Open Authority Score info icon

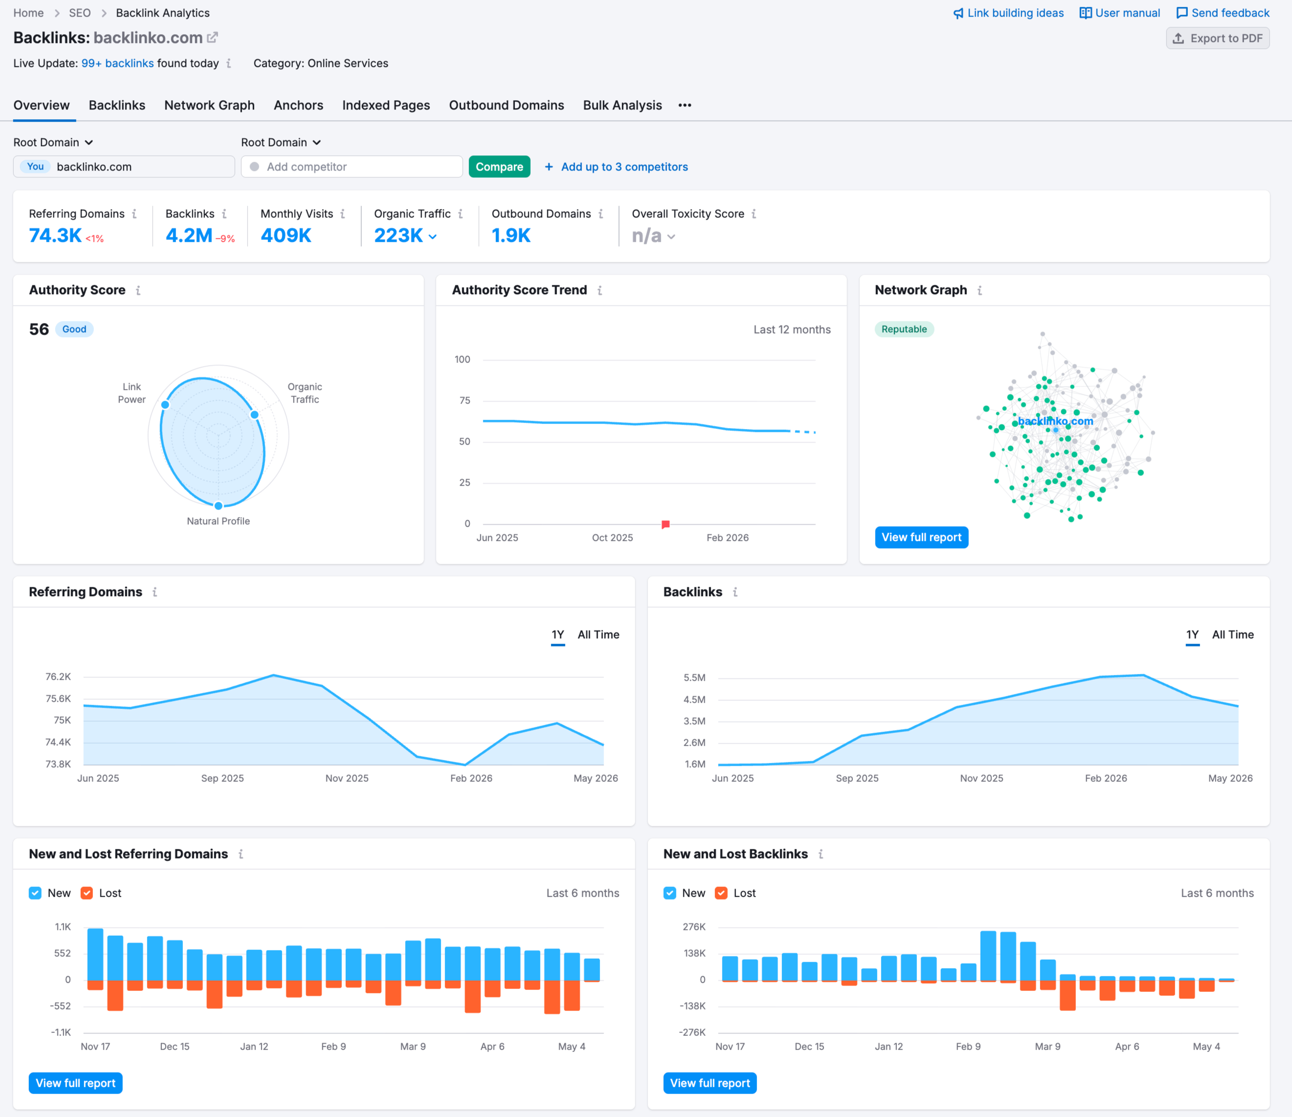tap(138, 290)
